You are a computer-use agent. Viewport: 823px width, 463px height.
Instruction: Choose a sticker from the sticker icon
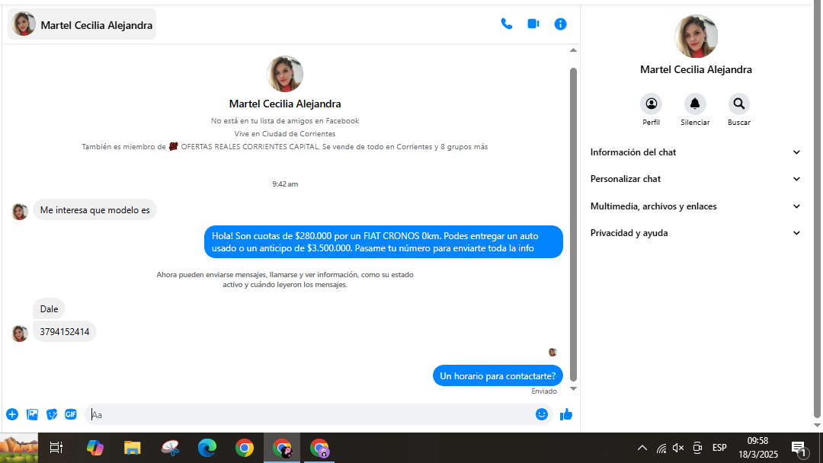52,414
